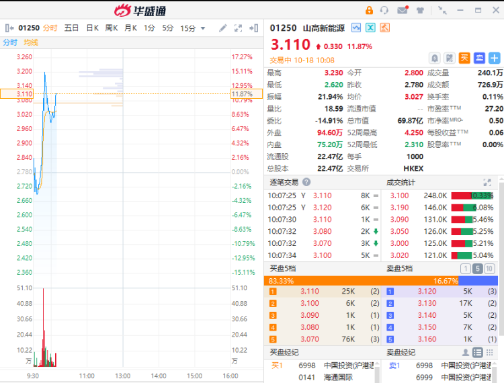Switch order book to 10 levels

tap(489, 269)
